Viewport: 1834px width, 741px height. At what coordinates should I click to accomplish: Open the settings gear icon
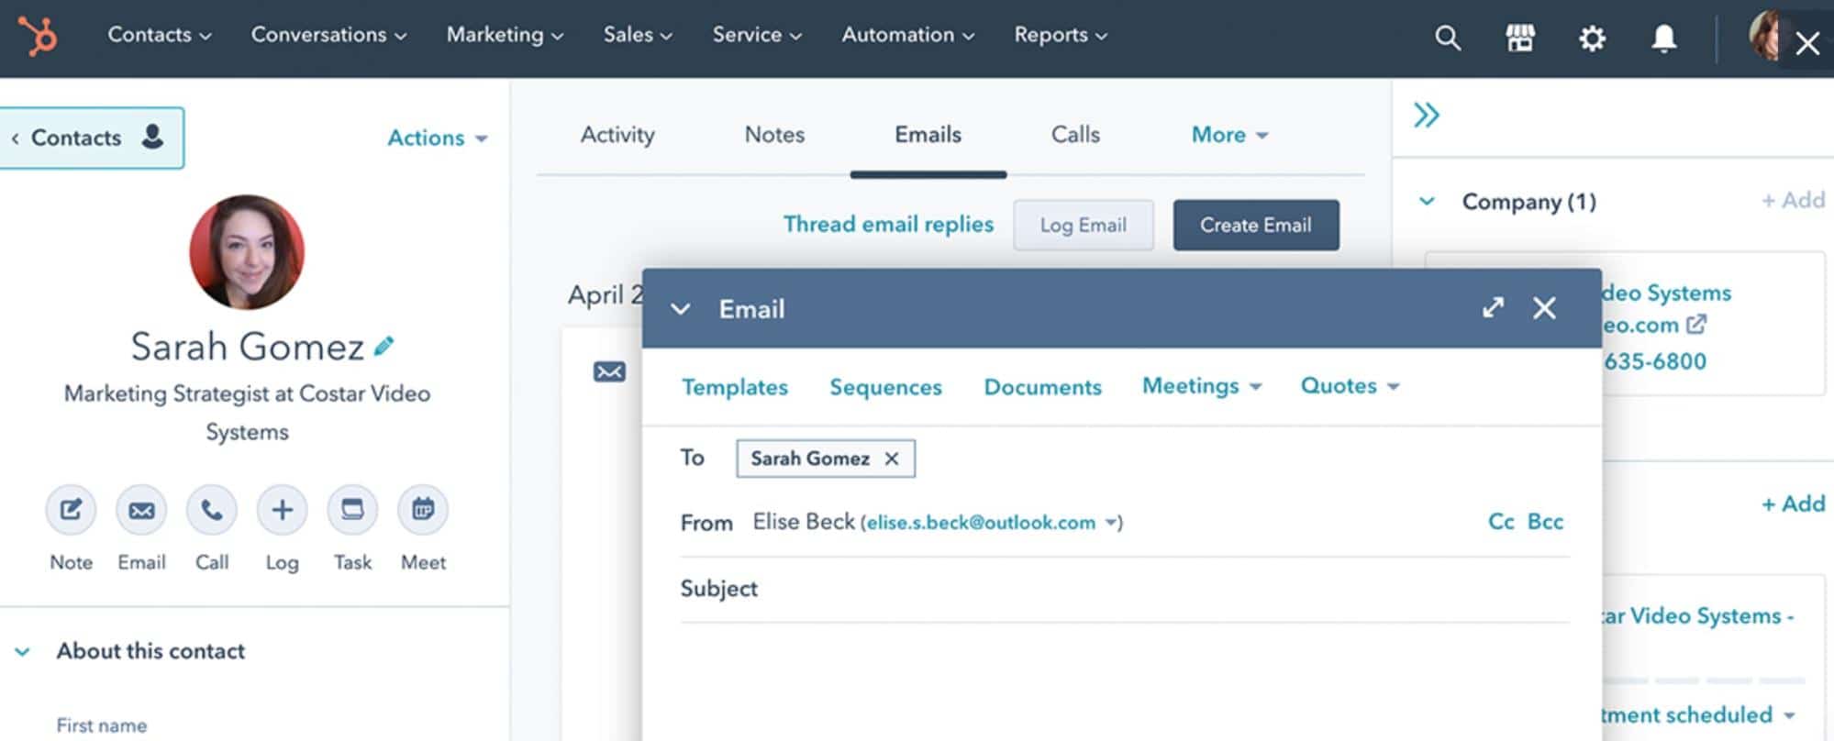click(x=1592, y=39)
